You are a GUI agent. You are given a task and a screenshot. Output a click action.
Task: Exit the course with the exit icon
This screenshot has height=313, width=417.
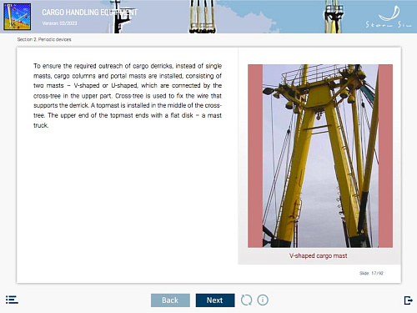tap(408, 300)
